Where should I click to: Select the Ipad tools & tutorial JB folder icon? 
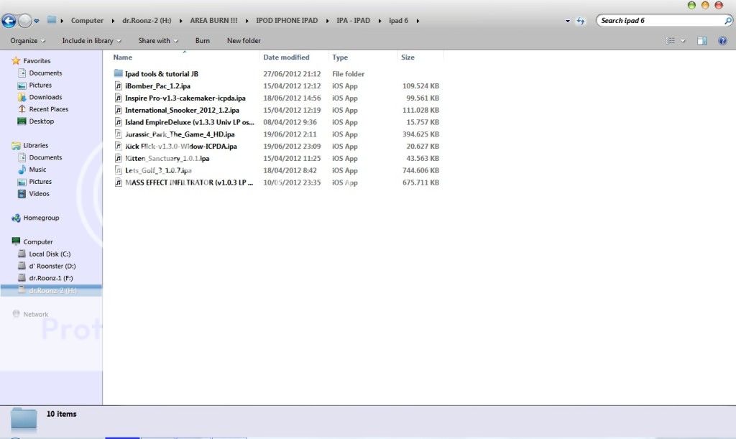[x=119, y=73]
